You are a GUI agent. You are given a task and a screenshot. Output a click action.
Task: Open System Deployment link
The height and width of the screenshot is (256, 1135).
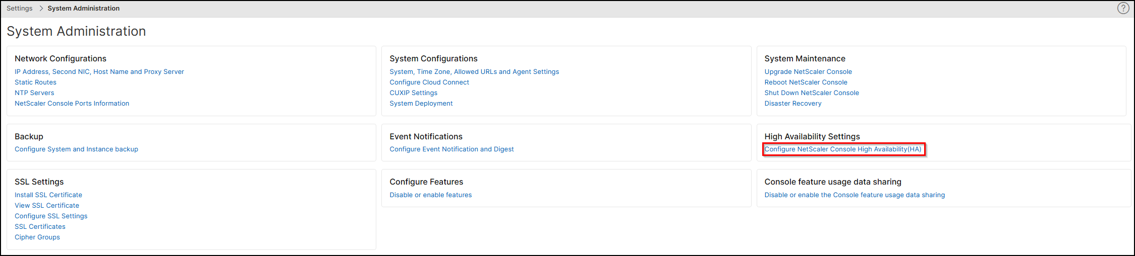tap(421, 104)
